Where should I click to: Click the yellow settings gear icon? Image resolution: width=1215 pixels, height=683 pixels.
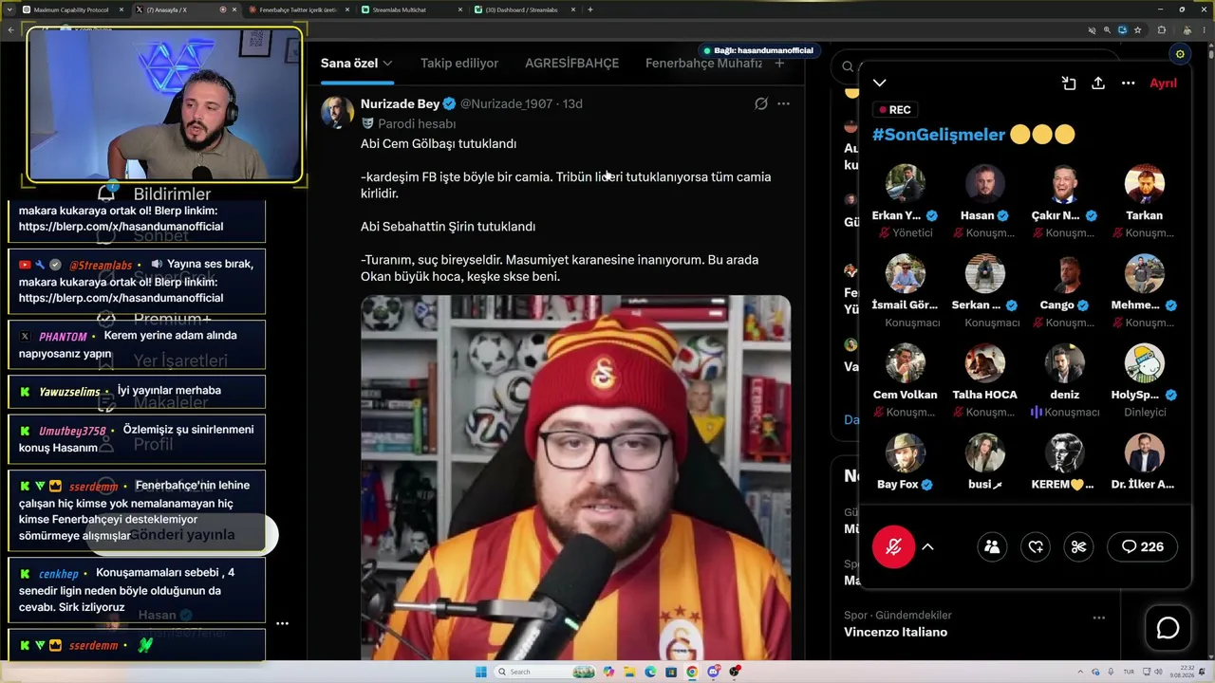coord(1180,54)
